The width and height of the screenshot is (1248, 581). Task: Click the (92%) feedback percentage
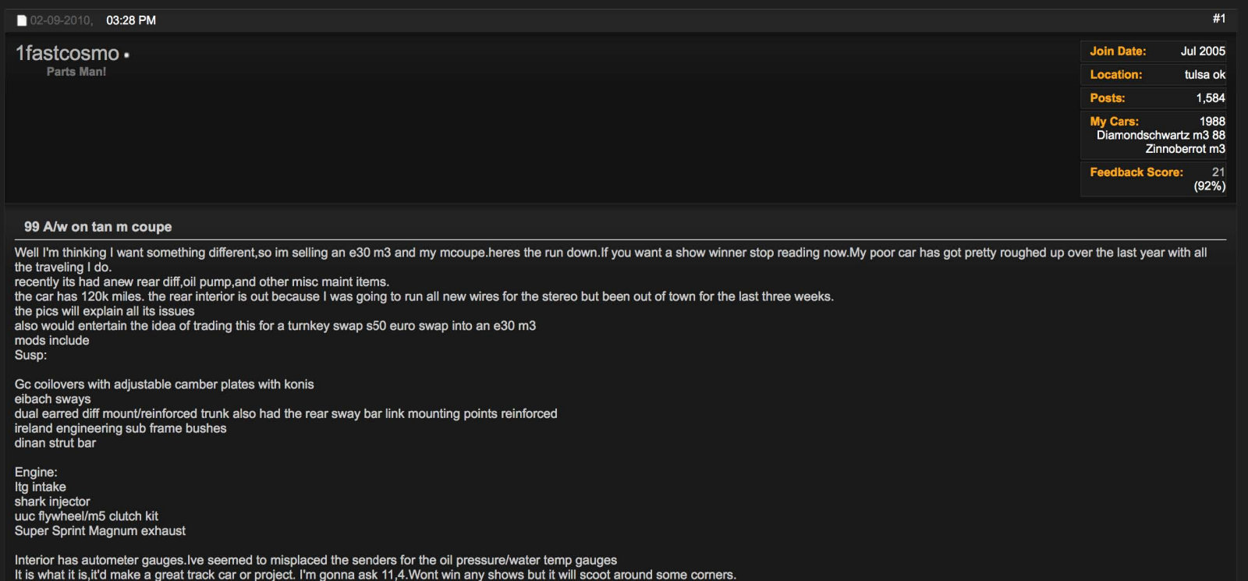(x=1210, y=186)
